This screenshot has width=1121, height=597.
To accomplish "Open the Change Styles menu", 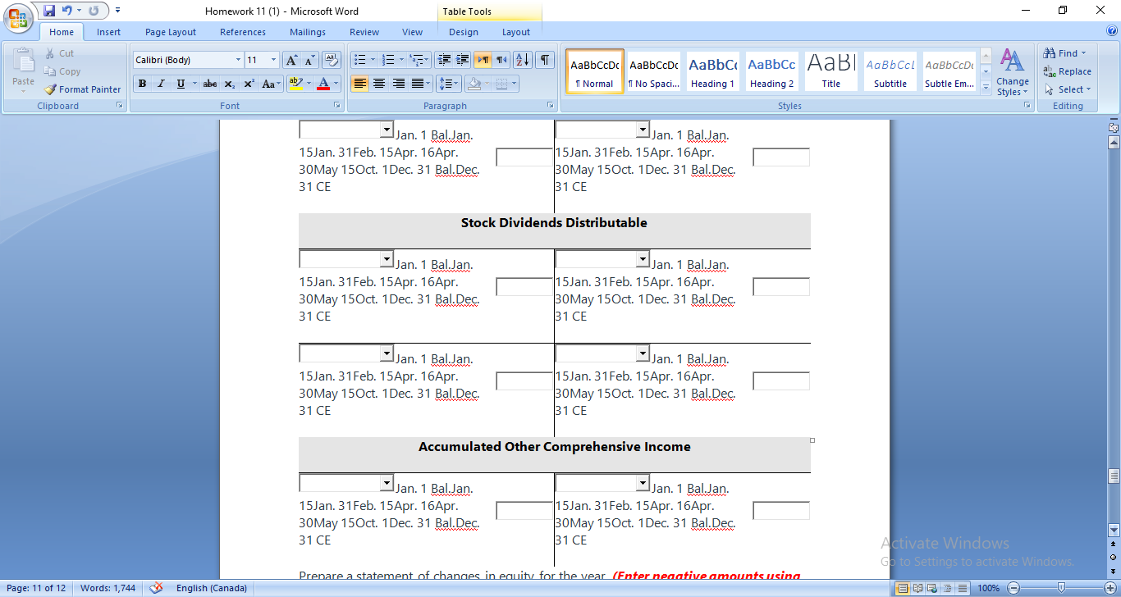I will (x=1013, y=72).
